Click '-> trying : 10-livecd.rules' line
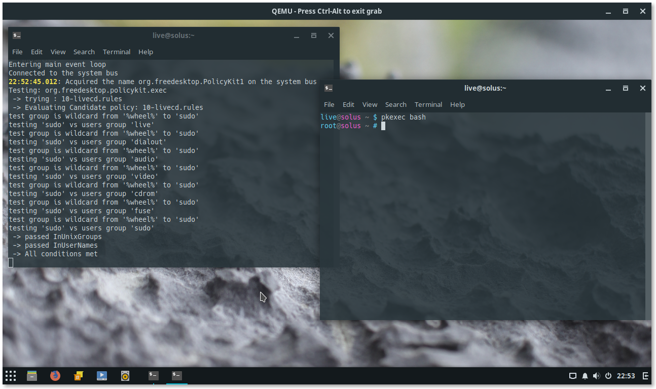 coord(67,99)
